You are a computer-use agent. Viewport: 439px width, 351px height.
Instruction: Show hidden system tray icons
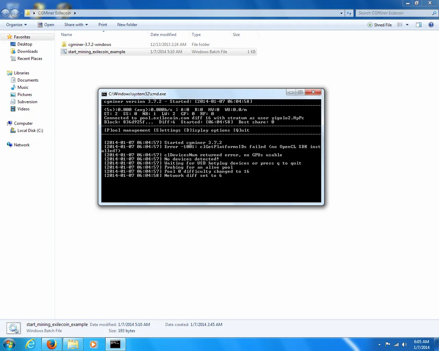379,344
